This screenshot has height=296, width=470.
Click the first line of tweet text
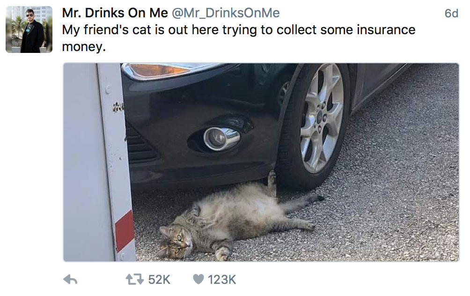click(x=239, y=30)
